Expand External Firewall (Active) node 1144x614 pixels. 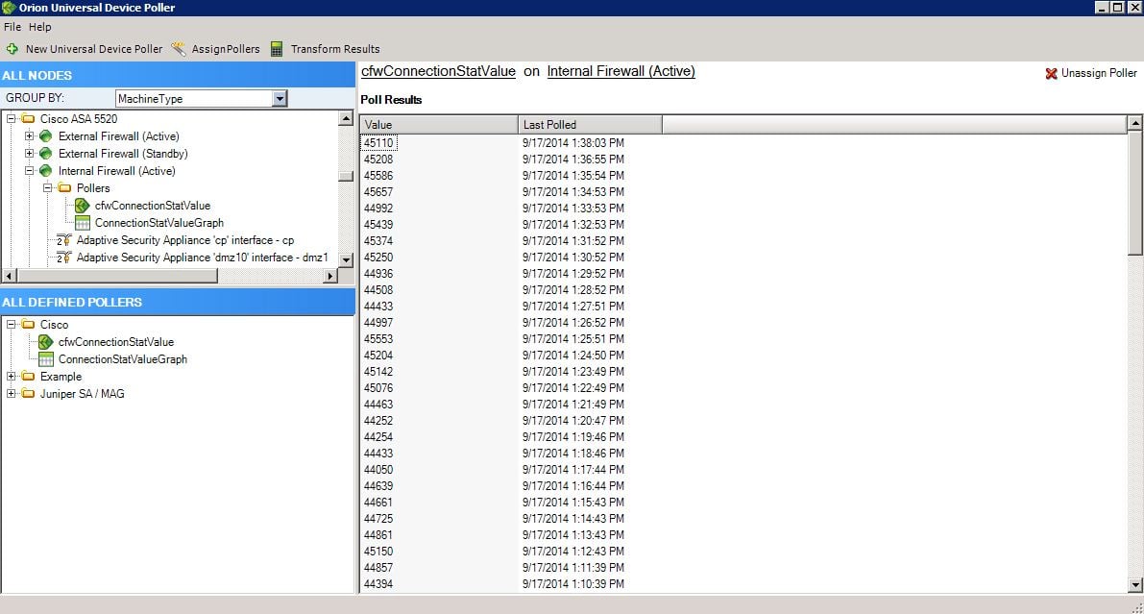(29, 135)
